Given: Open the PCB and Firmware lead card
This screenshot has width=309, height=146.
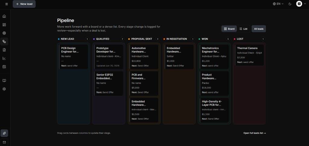Looking at the screenshot, I should click(x=144, y=84).
